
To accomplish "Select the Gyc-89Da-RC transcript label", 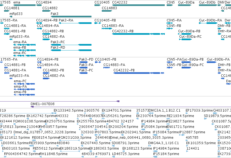I will [x=190, y=37].
